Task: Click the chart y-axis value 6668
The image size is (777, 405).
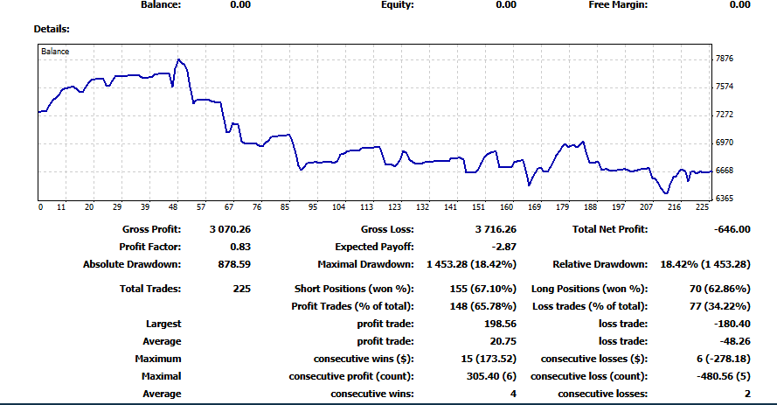Action: 724,171
